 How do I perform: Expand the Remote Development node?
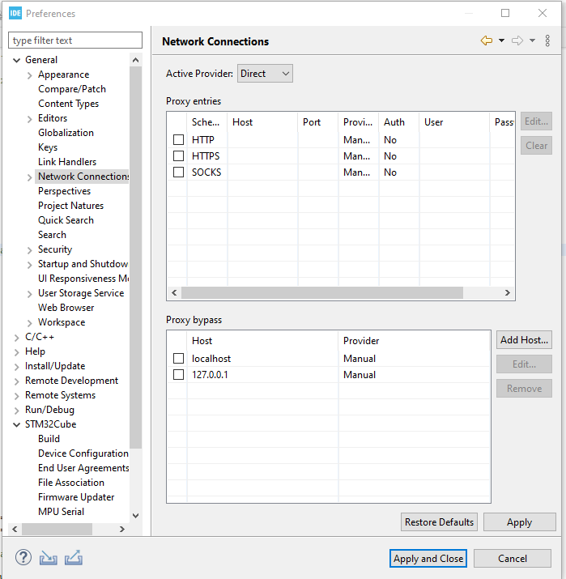pyautogui.click(x=17, y=381)
